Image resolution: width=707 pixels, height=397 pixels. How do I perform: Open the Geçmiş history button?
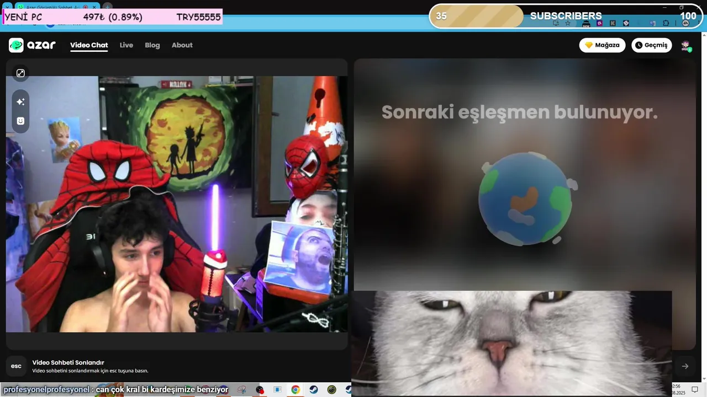[652, 45]
